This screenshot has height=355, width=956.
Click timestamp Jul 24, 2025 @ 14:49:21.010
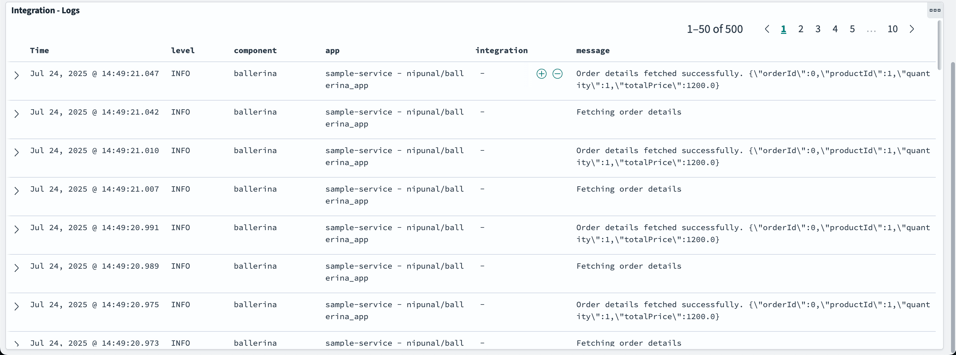94,151
